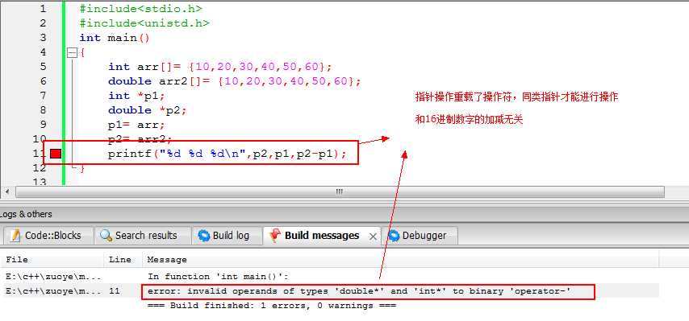Screen dimensions: 689x321
Task: Select the invalid operands error message row
Action: tap(329, 291)
